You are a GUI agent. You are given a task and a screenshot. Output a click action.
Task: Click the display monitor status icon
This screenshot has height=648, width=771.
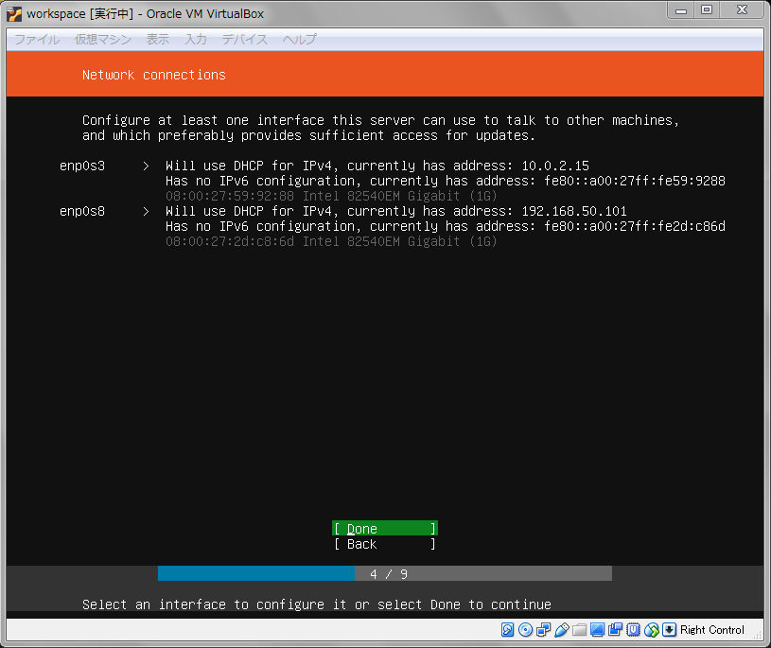pyautogui.click(x=597, y=630)
